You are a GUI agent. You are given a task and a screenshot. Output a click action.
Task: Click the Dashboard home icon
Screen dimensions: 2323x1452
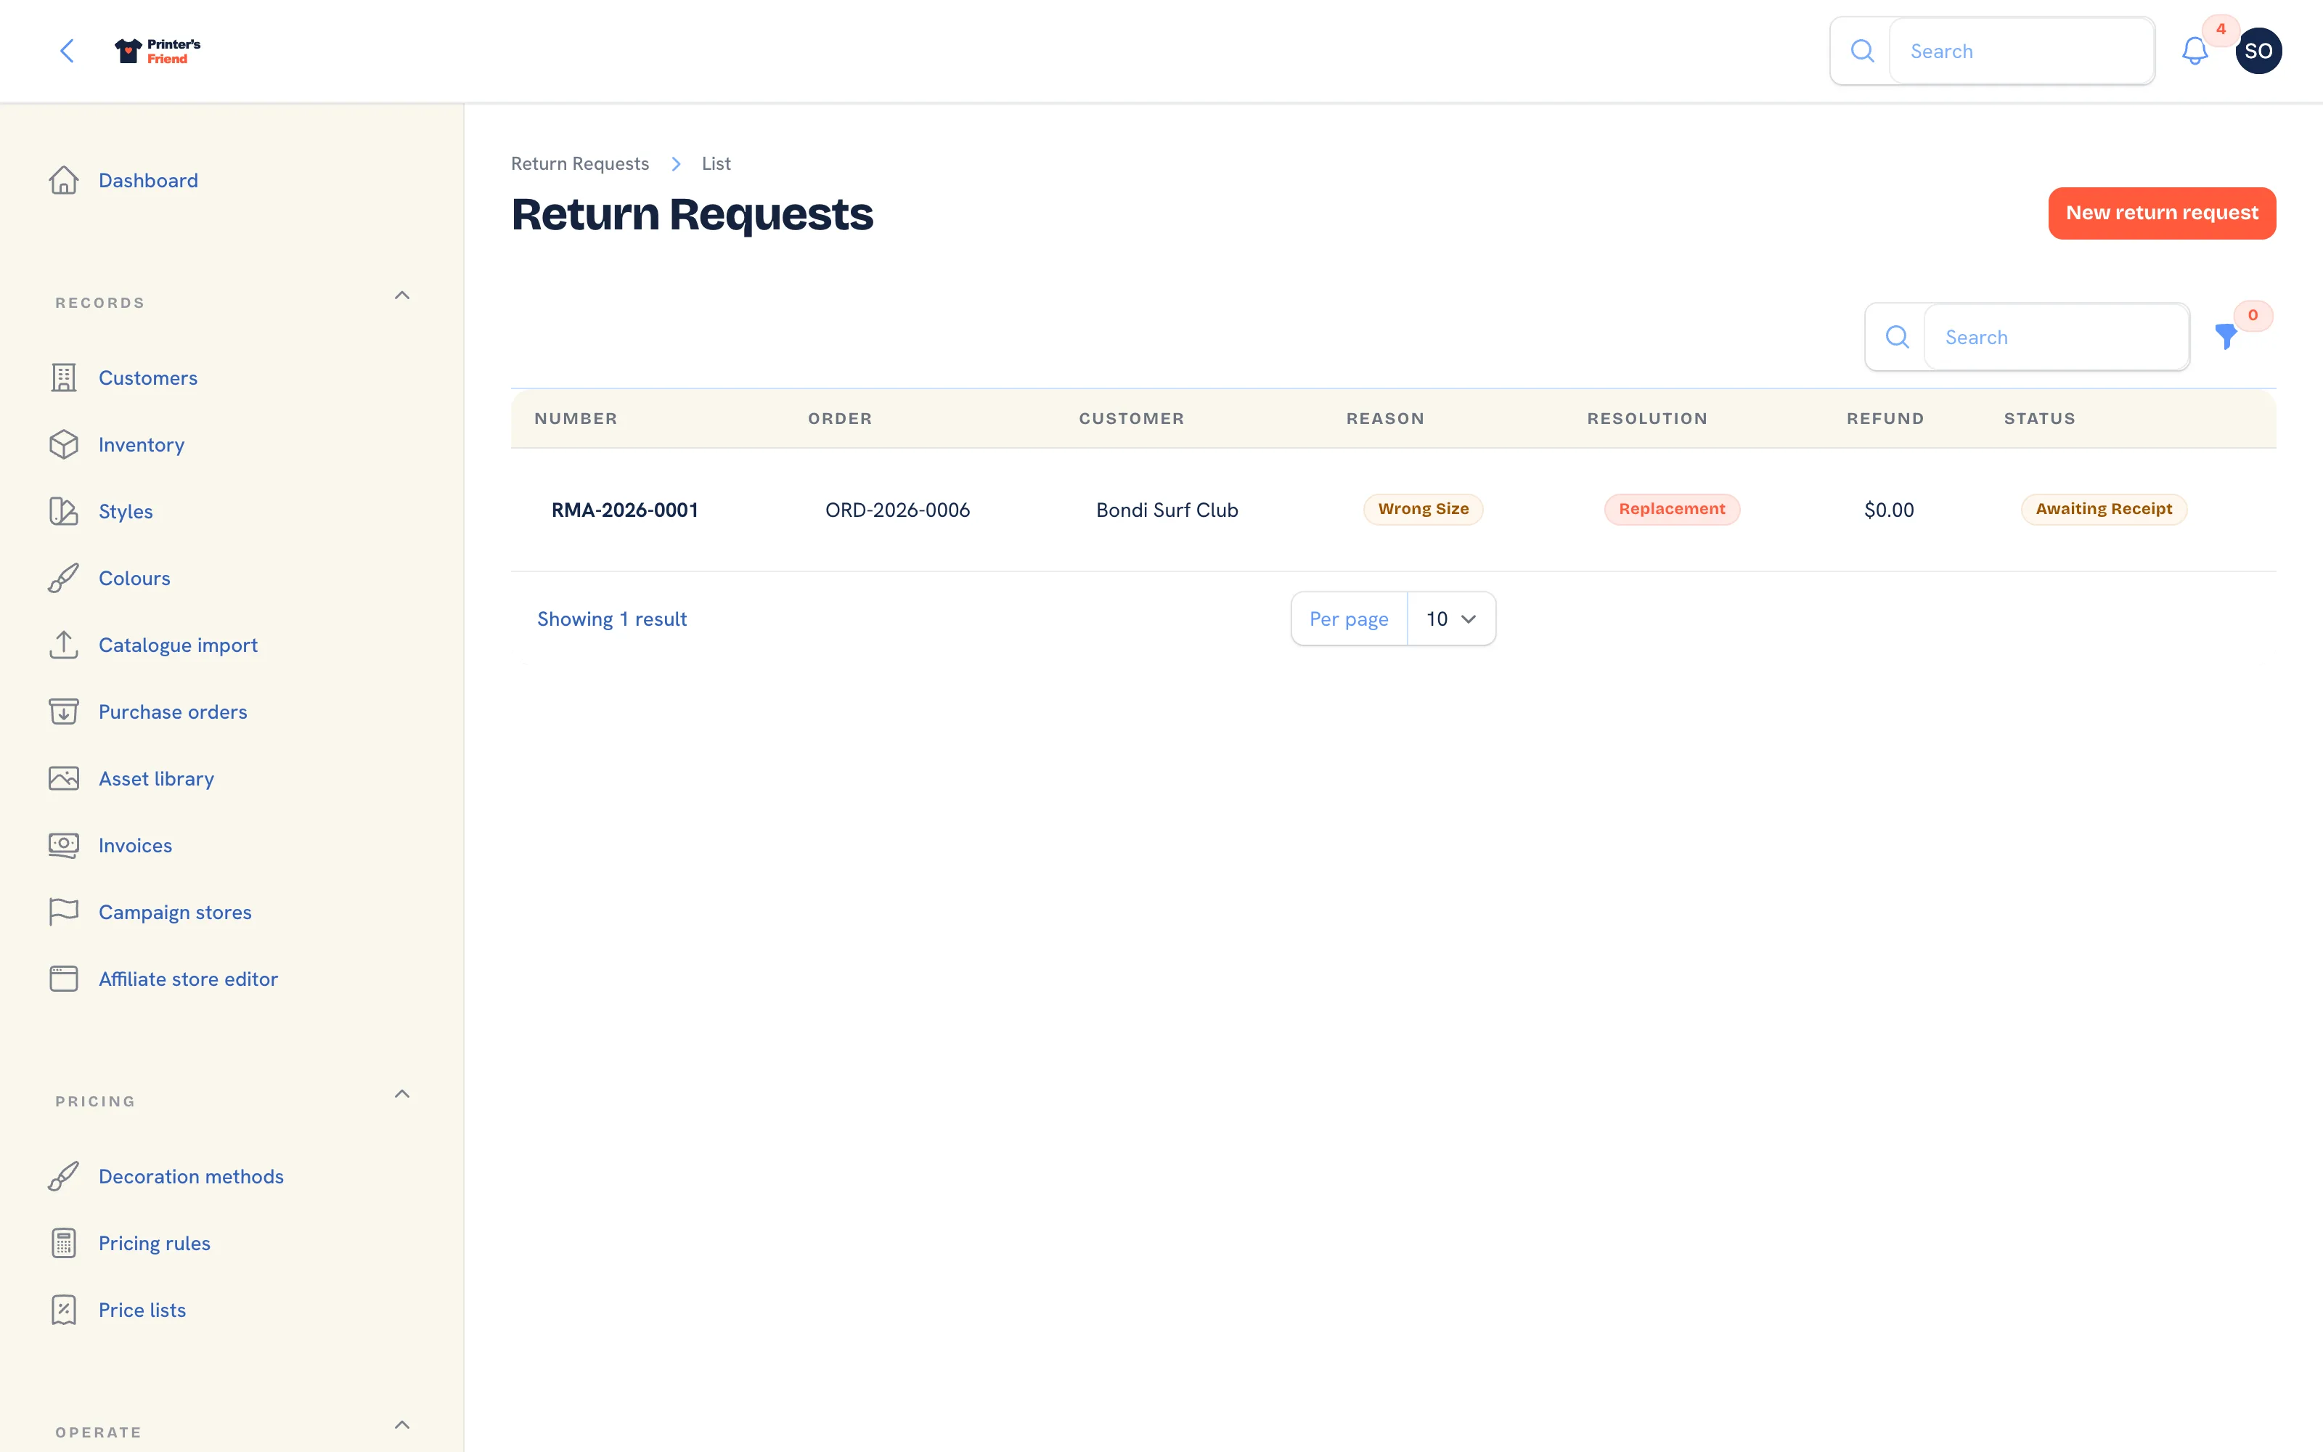point(63,181)
